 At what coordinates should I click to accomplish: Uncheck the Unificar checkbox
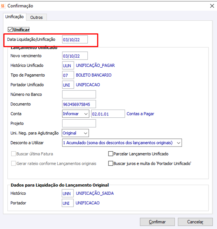[x=10, y=30]
